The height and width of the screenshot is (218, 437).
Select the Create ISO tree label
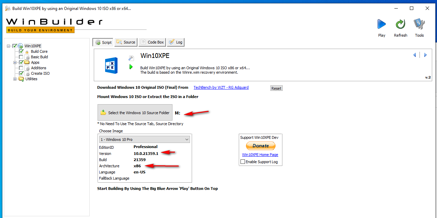pos(40,73)
